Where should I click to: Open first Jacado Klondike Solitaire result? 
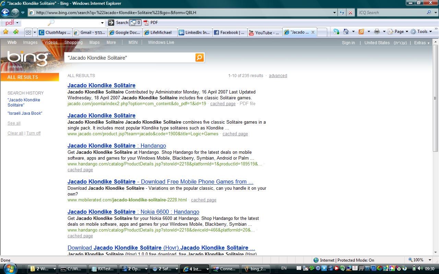[x=102, y=85]
